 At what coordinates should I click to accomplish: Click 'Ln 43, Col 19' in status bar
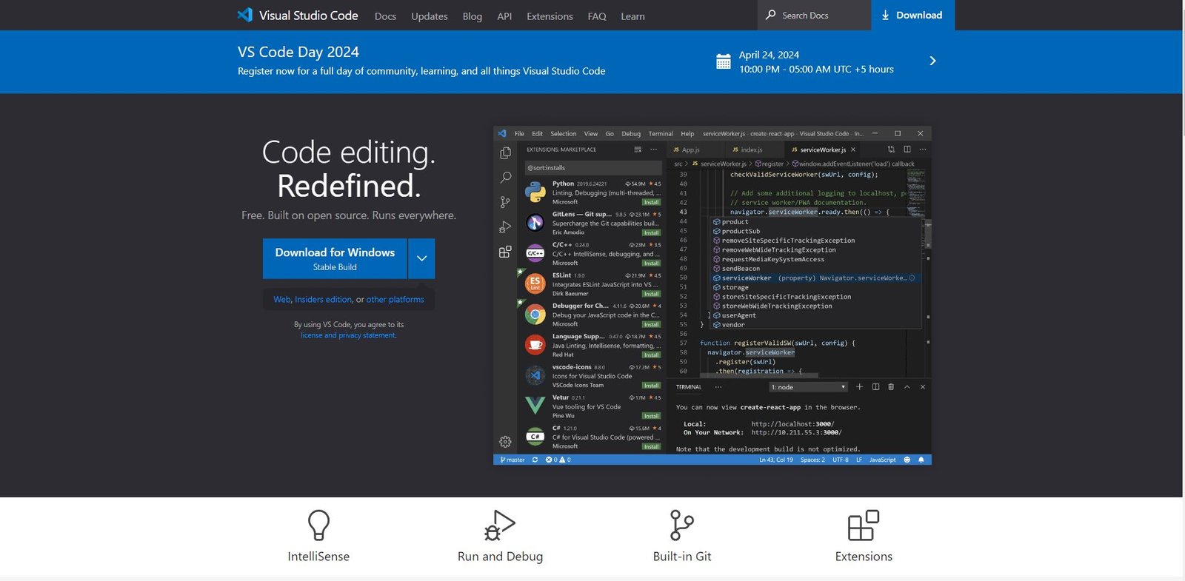tap(776, 460)
